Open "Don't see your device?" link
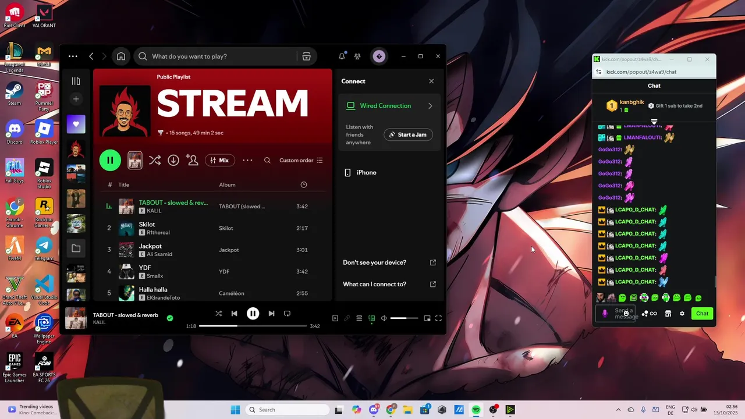Screen dimensions: 745x419 click(389, 262)
